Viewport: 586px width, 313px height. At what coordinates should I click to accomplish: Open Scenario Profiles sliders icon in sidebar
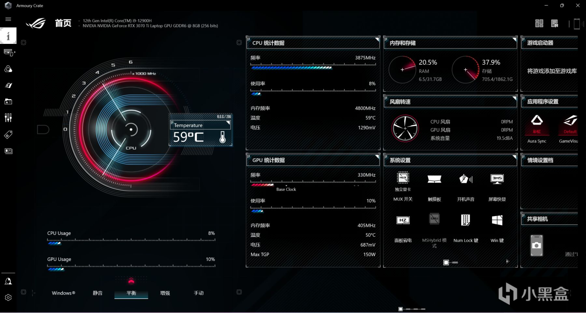click(x=8, y=118)
